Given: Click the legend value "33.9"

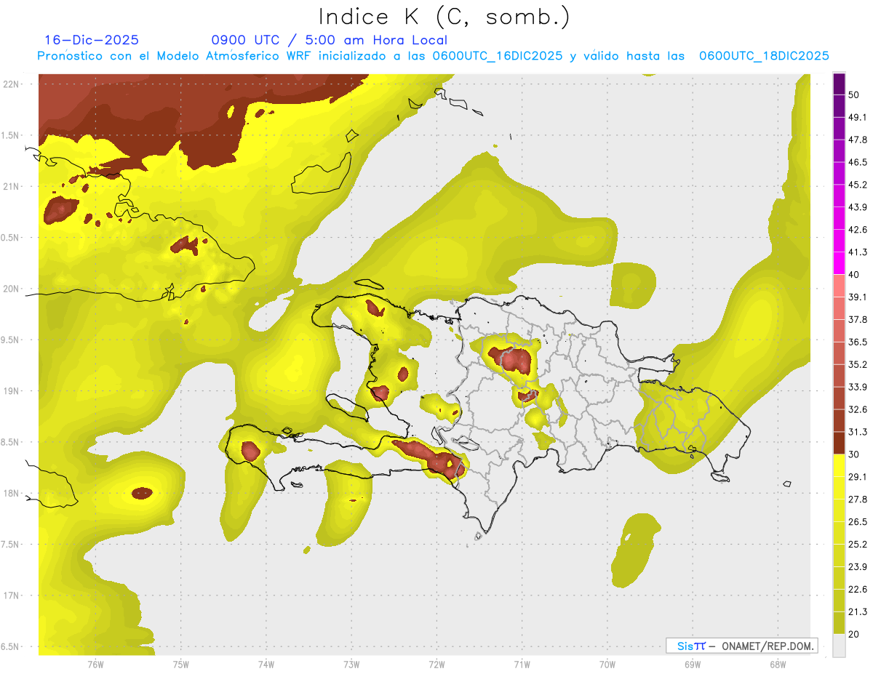Looking at the screenshot, I should click(x=858, y=387).
